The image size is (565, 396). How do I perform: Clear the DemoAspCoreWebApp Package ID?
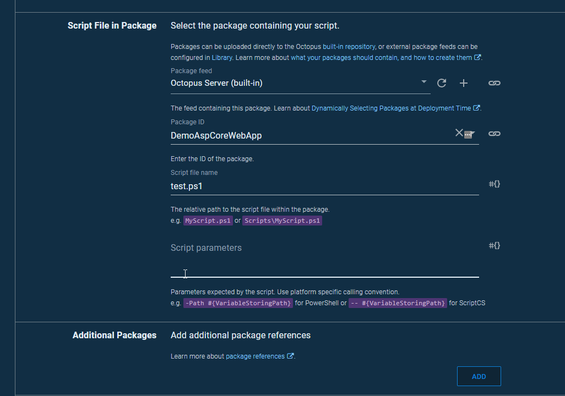(459, 133)
